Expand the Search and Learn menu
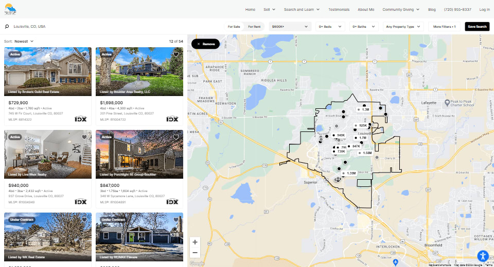The image size is (494, 267). pos(302,9)
